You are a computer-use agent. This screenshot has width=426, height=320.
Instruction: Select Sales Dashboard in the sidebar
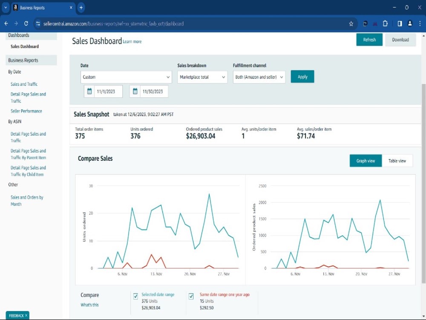pyautogui.click(x=25, y=47)
